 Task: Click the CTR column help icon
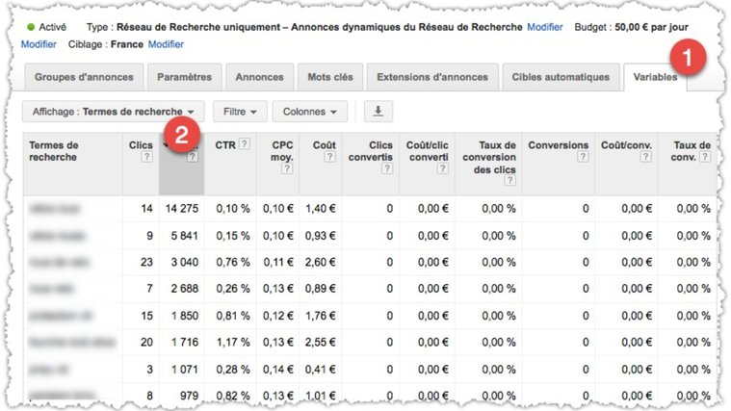click(x=245, y=145)
